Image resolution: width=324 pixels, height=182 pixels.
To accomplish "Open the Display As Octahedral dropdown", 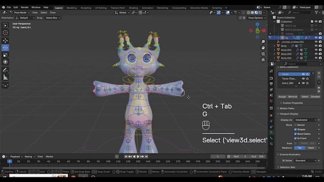I will pos(305,120).
